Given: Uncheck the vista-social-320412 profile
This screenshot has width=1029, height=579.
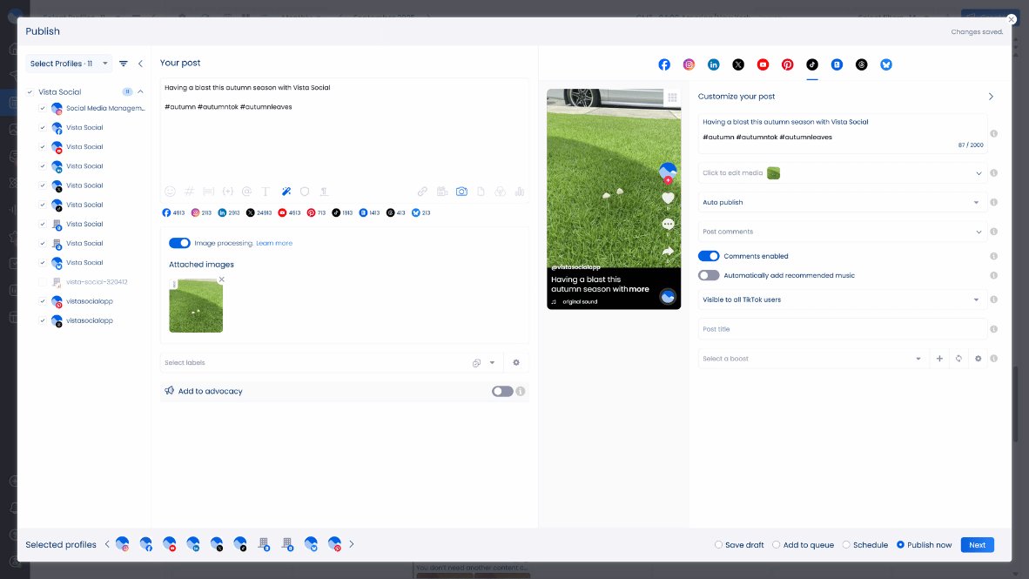Looking at the screenshot, I should (x=42, y=281).
